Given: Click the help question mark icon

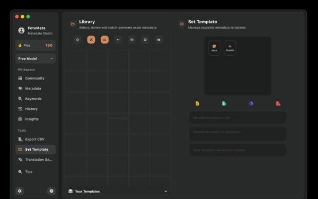Looking at the screenshot, I should pos(51,191).
